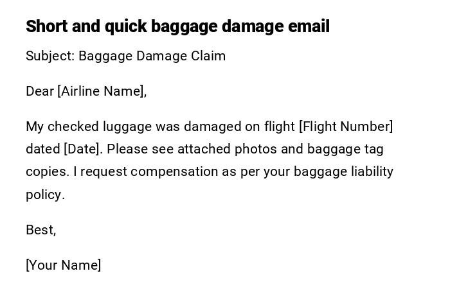Click the '[Flight Number]' placeholder
Viewport: 450px width, 305px height.
click(x=346, y=126)
